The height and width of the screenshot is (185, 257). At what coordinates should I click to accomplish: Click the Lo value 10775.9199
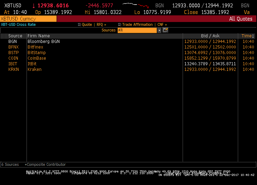157,12
